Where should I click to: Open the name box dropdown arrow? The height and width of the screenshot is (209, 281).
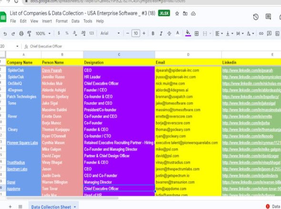17,46
